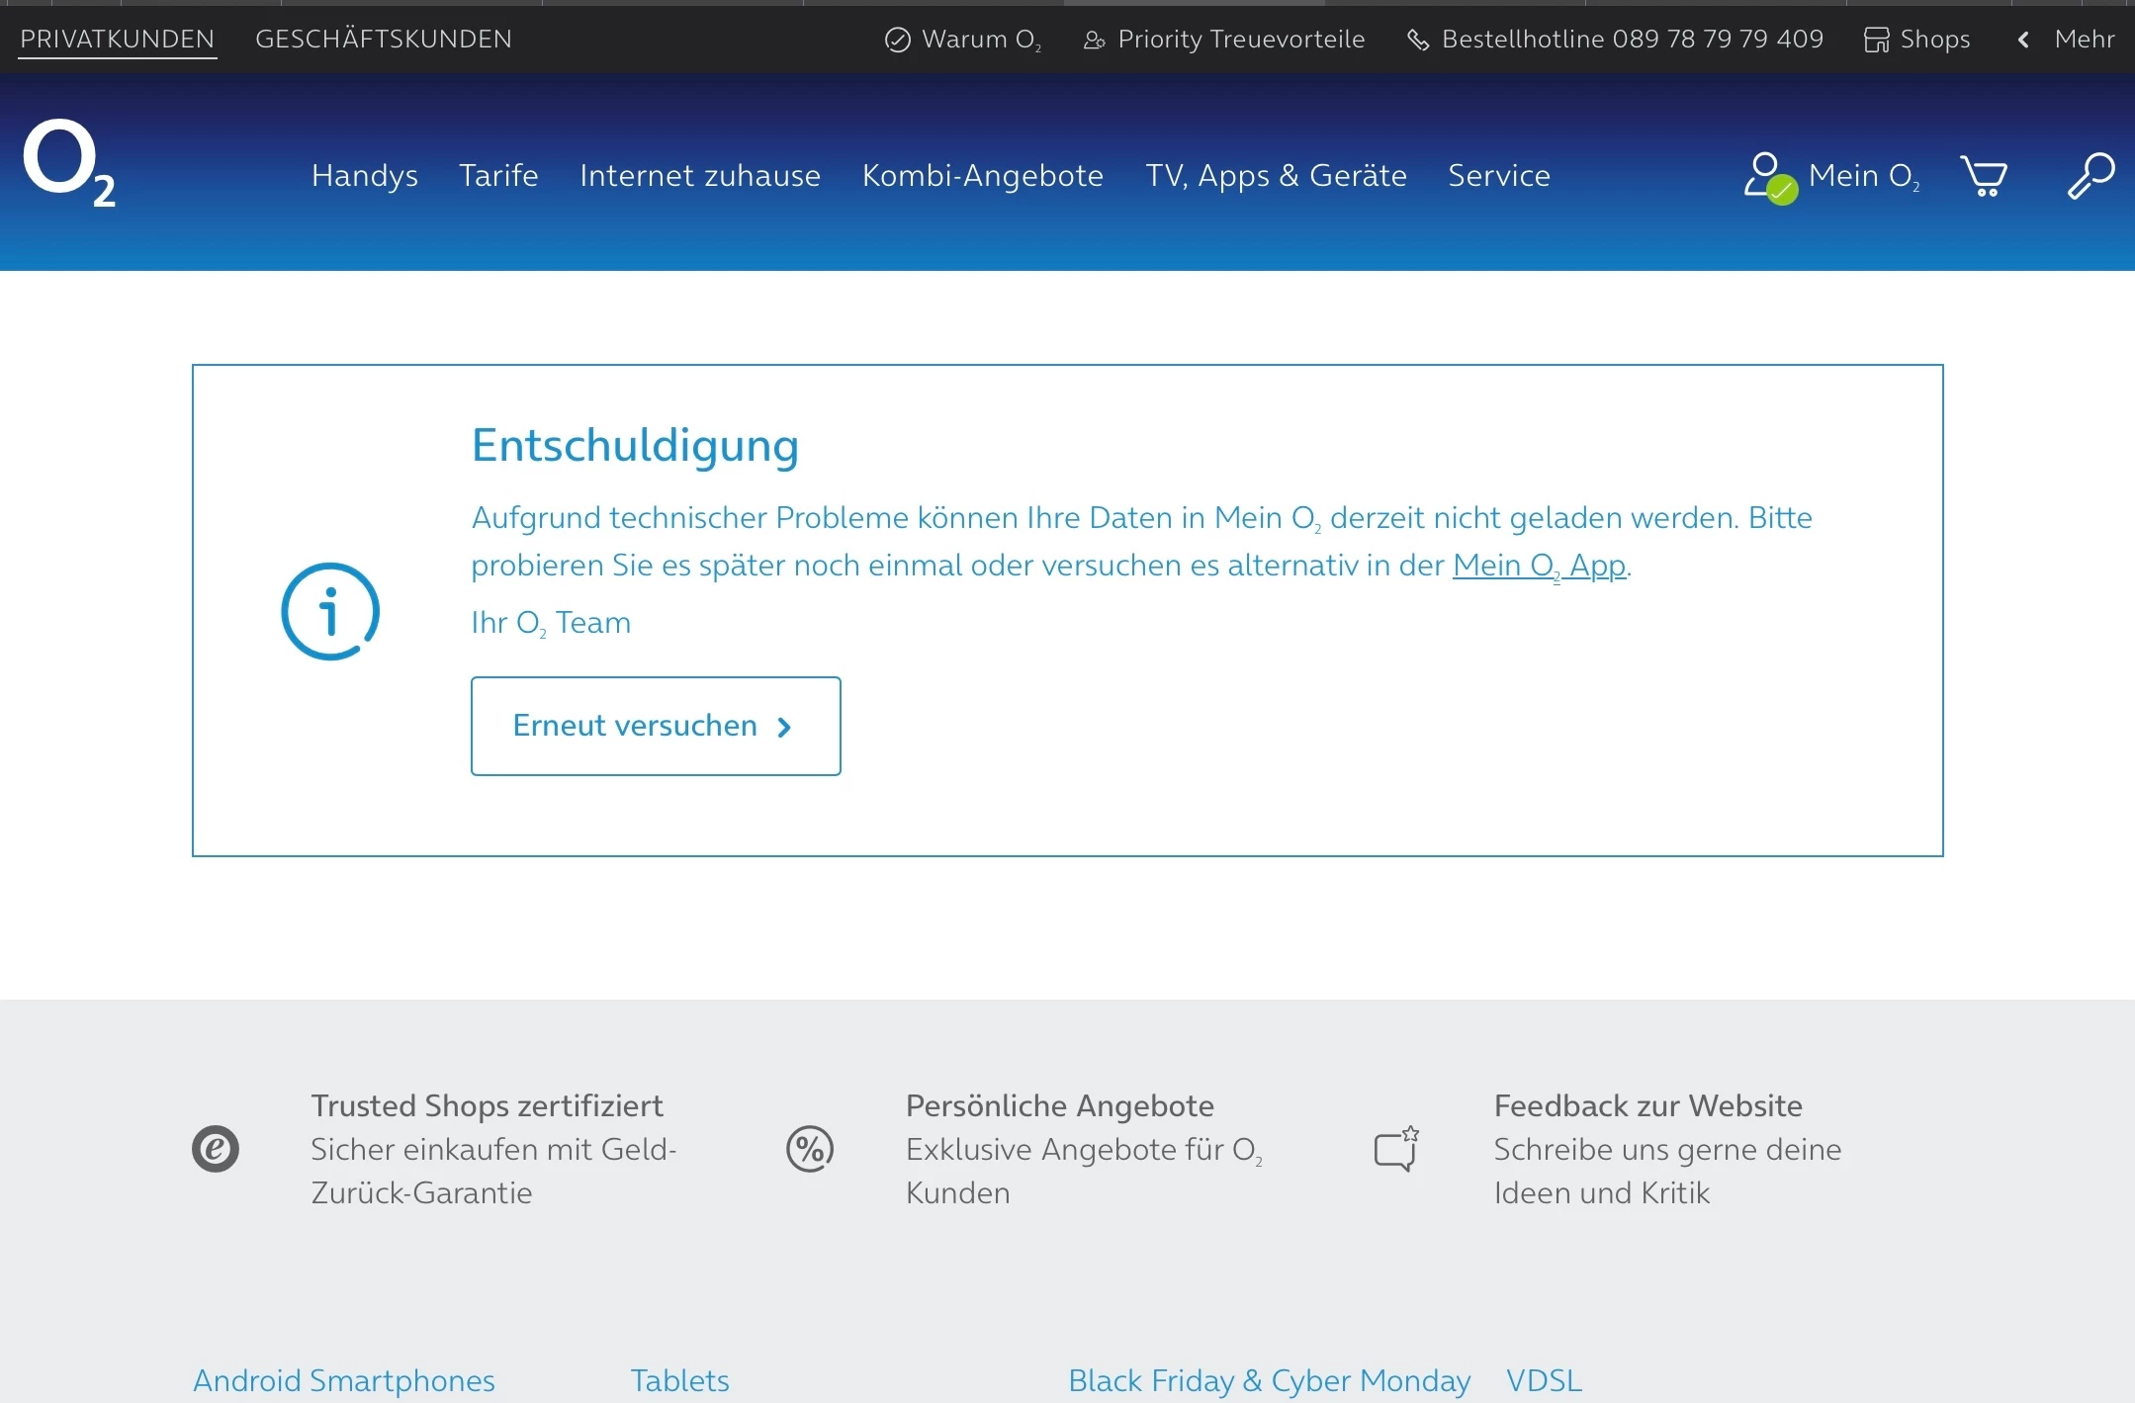
Task: Expand the Internet zuhause menu
Action: 699,176
